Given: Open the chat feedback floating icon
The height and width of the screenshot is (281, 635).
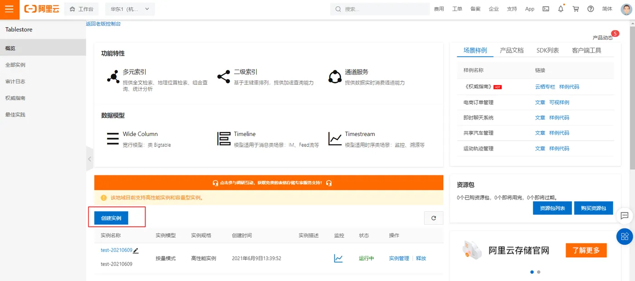Looking at the screenshot, I should pyautogui.click(x=625, y=216).
